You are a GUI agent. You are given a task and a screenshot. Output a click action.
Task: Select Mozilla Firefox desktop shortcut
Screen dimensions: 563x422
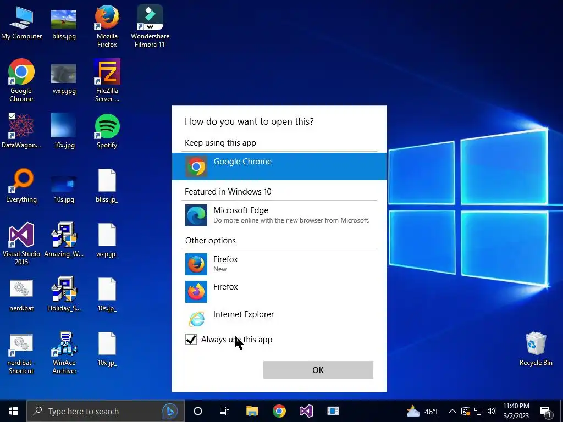[107, 26]
